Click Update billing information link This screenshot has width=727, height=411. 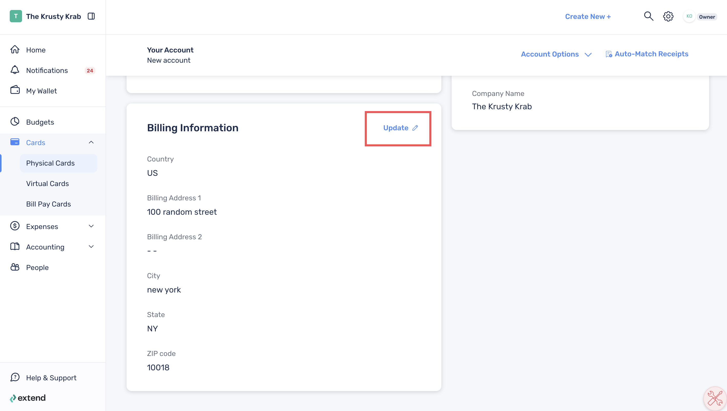point(400,128)
